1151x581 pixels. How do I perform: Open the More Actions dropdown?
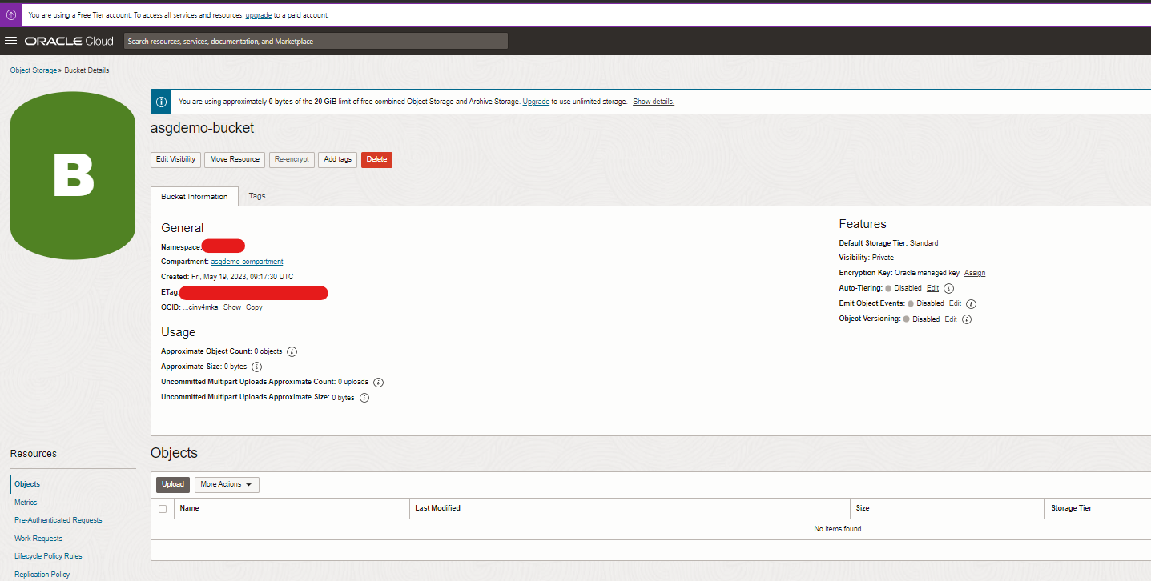[227, 484]
